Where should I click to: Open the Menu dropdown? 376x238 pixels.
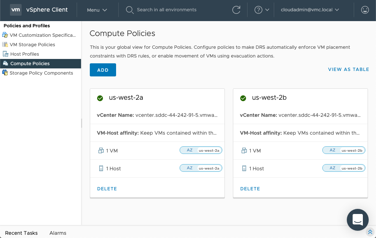(97, 10)
